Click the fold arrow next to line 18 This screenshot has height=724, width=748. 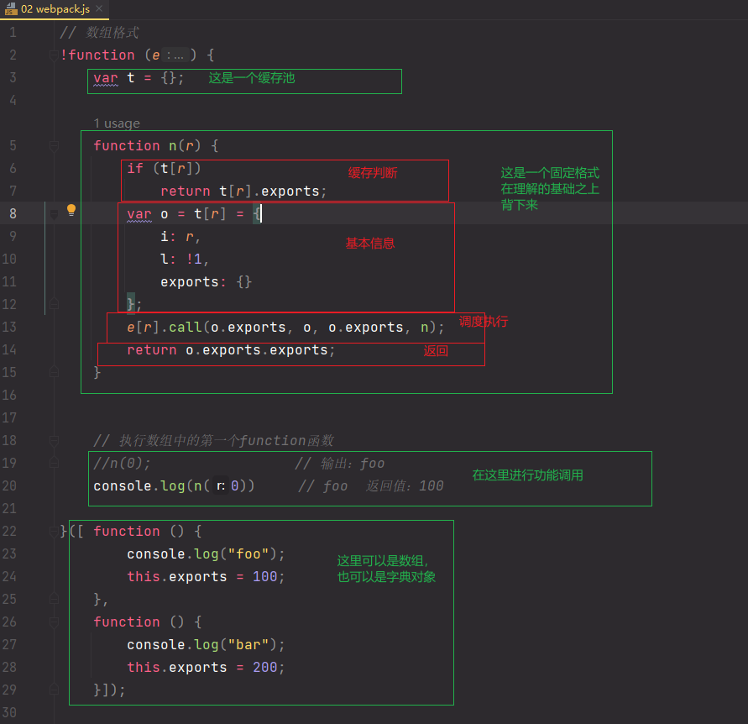53,440
